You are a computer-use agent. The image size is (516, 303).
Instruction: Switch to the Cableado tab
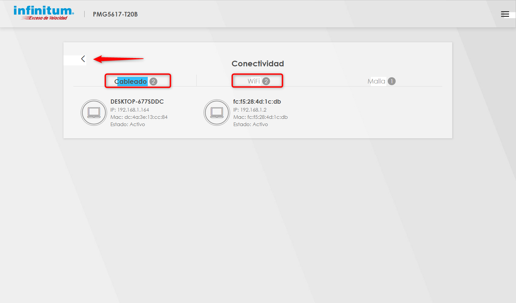(131, 82)
